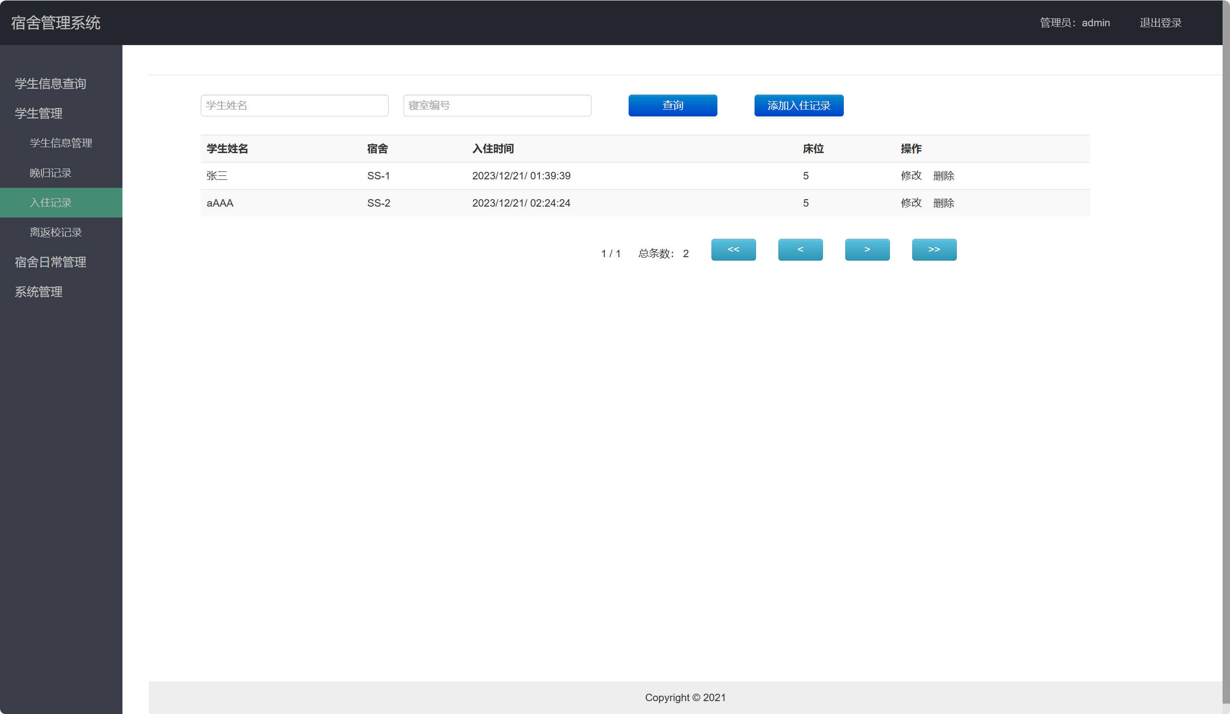Go to previous page with < button

pyautogui.click(x=800, y=249)
